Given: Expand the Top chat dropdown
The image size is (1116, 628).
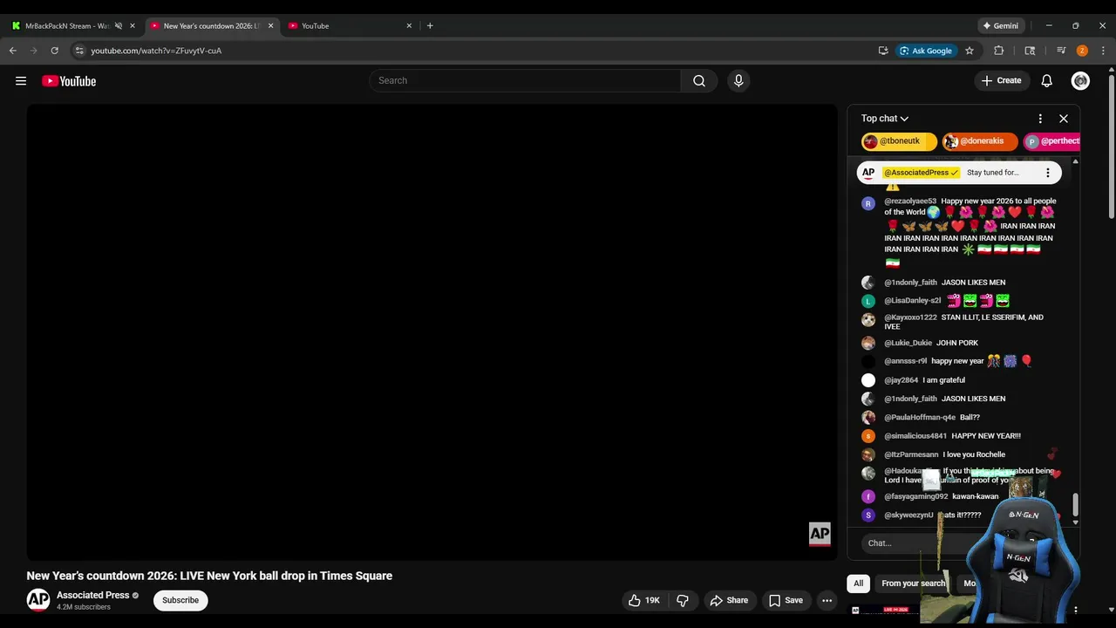Looking at the screenshot, I should (x=885, y=119).
